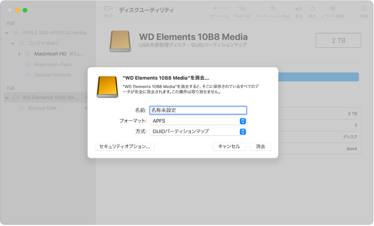Click the ディスク value in info table
The image size is (374, 226).
(350, 137)
